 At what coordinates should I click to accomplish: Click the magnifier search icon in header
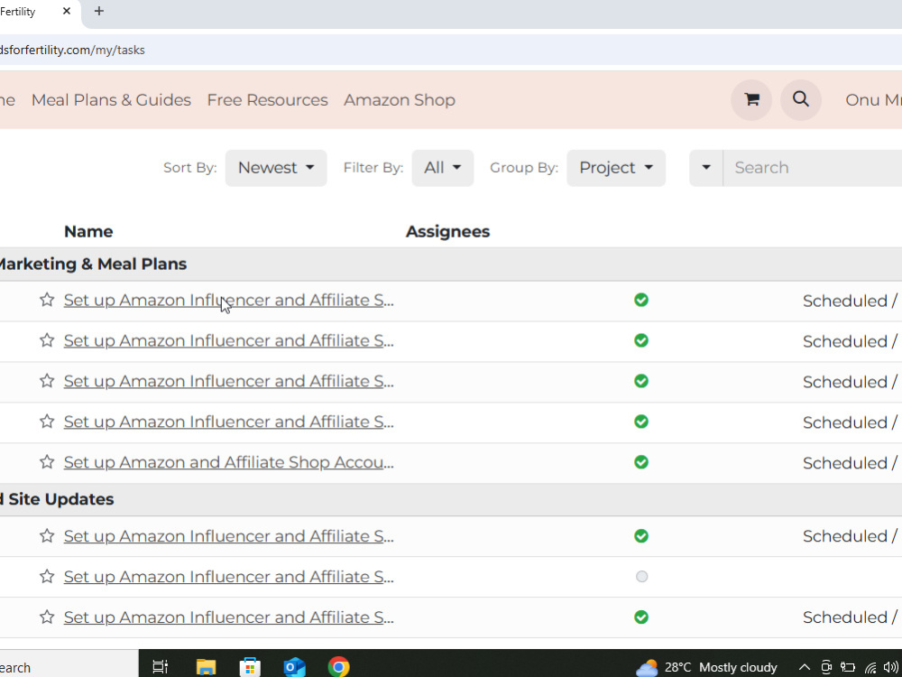[x=801, y=99]
